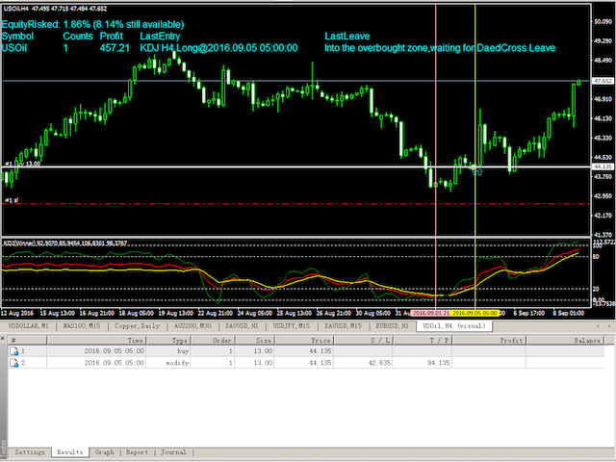Open the Copper,Daily chart tab
Viewport: 616px width, 462px height.
click(x=137, y=326)
